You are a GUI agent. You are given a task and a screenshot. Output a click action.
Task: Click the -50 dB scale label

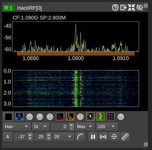(7, 37)
